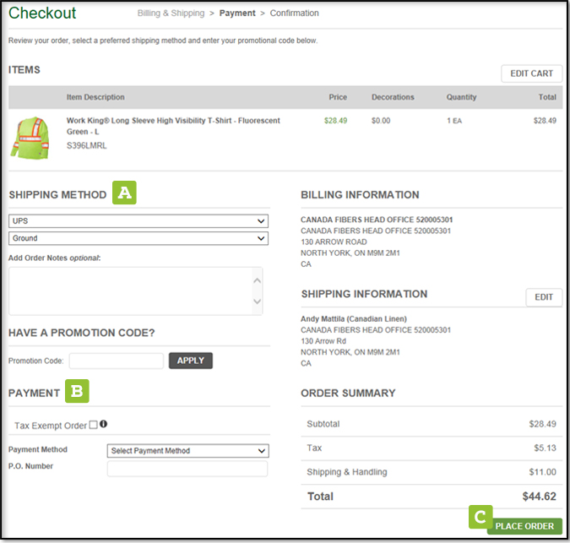This screenshot has width=570, height=543.
Task: Click the high visibility T-shirt thumbnail
Action: pos(30,137)
